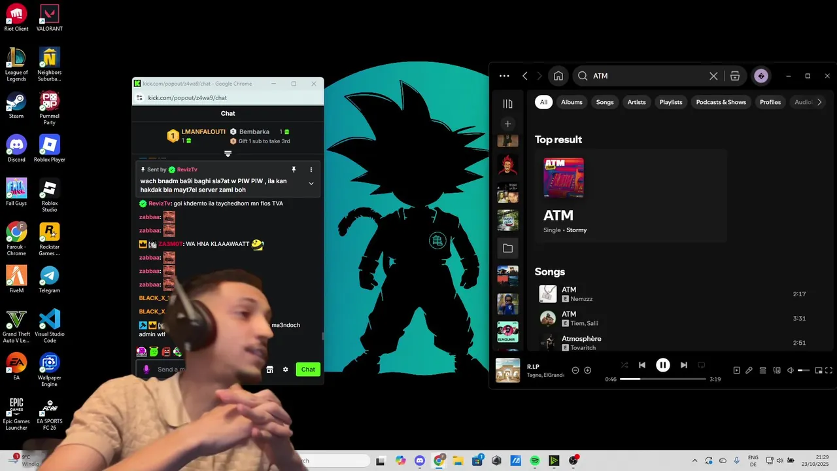This screenshot has width=837, height=471.
Task: Open Spotify three-dot main menu
Action: point(504,76)
